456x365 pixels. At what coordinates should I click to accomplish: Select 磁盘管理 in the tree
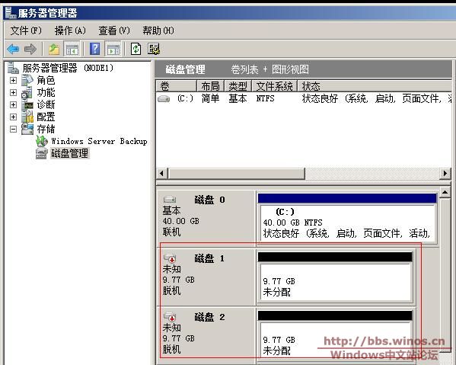pyautogui.click(x=69, y=153)
